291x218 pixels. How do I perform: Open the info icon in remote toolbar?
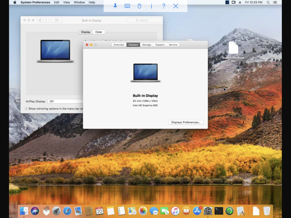[151, 6]
